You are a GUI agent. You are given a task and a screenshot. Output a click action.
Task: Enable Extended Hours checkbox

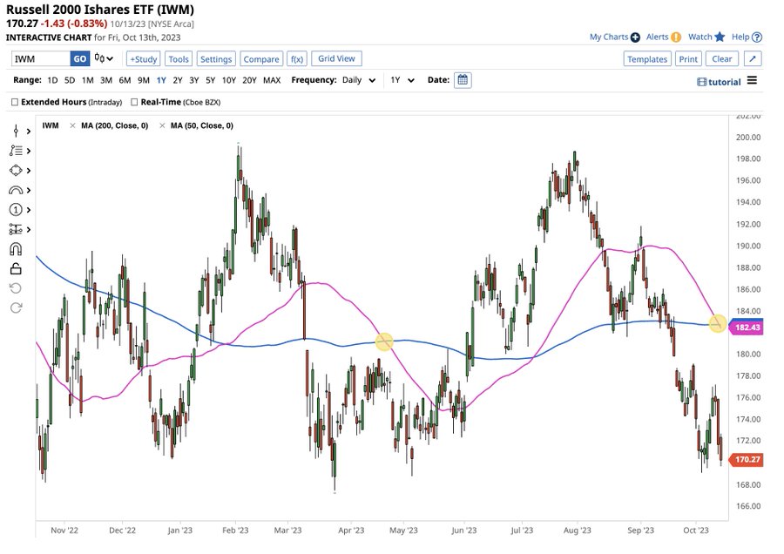15,102
